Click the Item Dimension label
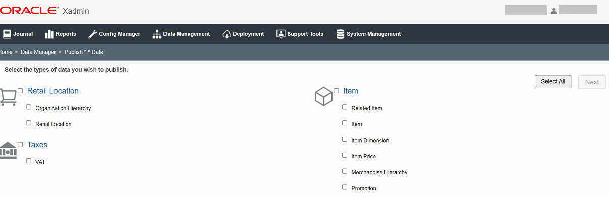Screen dimensions: 609x197 pos(370,141)
